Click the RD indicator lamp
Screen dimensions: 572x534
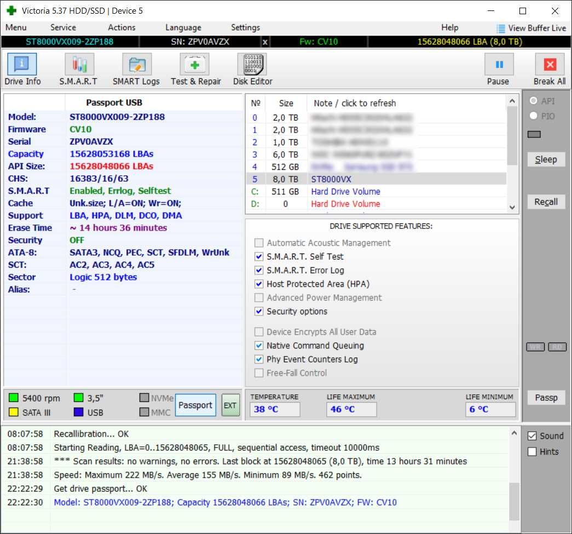557,347
